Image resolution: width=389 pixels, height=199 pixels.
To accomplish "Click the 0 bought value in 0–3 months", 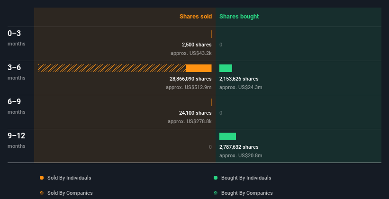I will [221, 45].
